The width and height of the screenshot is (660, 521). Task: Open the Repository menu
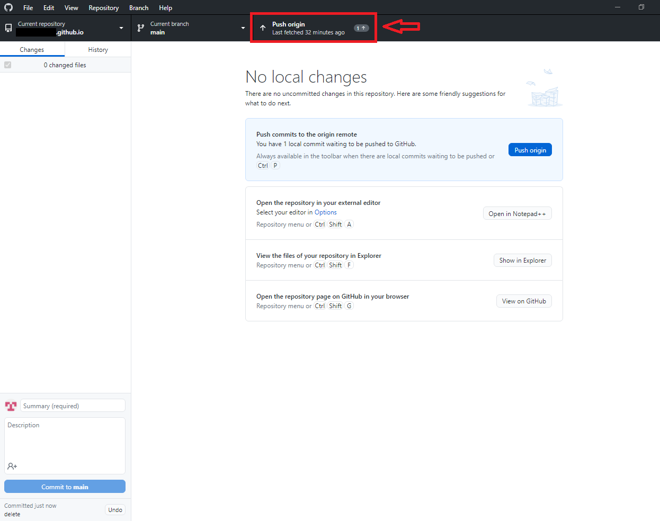(103, 7)
